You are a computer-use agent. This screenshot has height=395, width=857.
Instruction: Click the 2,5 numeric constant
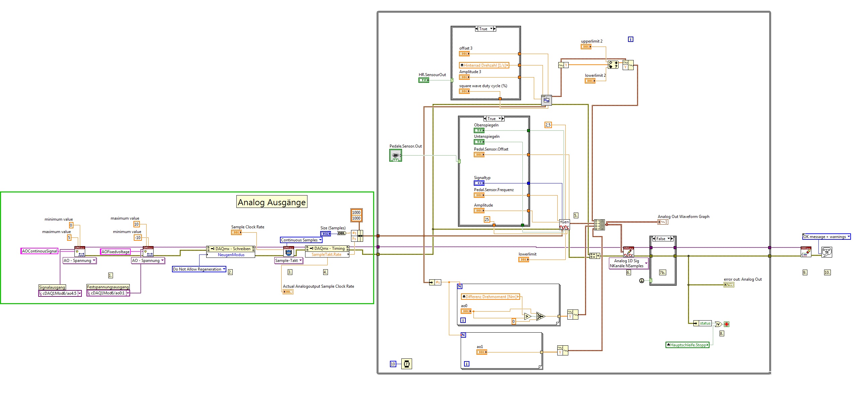click(548, 125)
